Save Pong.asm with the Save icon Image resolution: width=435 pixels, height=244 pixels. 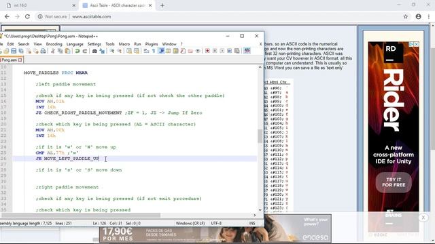[x=14, y=51]
